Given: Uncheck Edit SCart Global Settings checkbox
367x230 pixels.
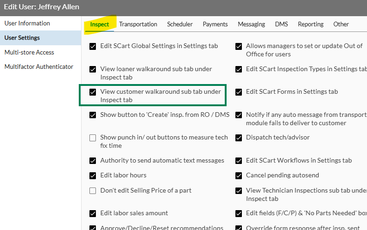Looking at the screenshot, I should tap(93, 47).
